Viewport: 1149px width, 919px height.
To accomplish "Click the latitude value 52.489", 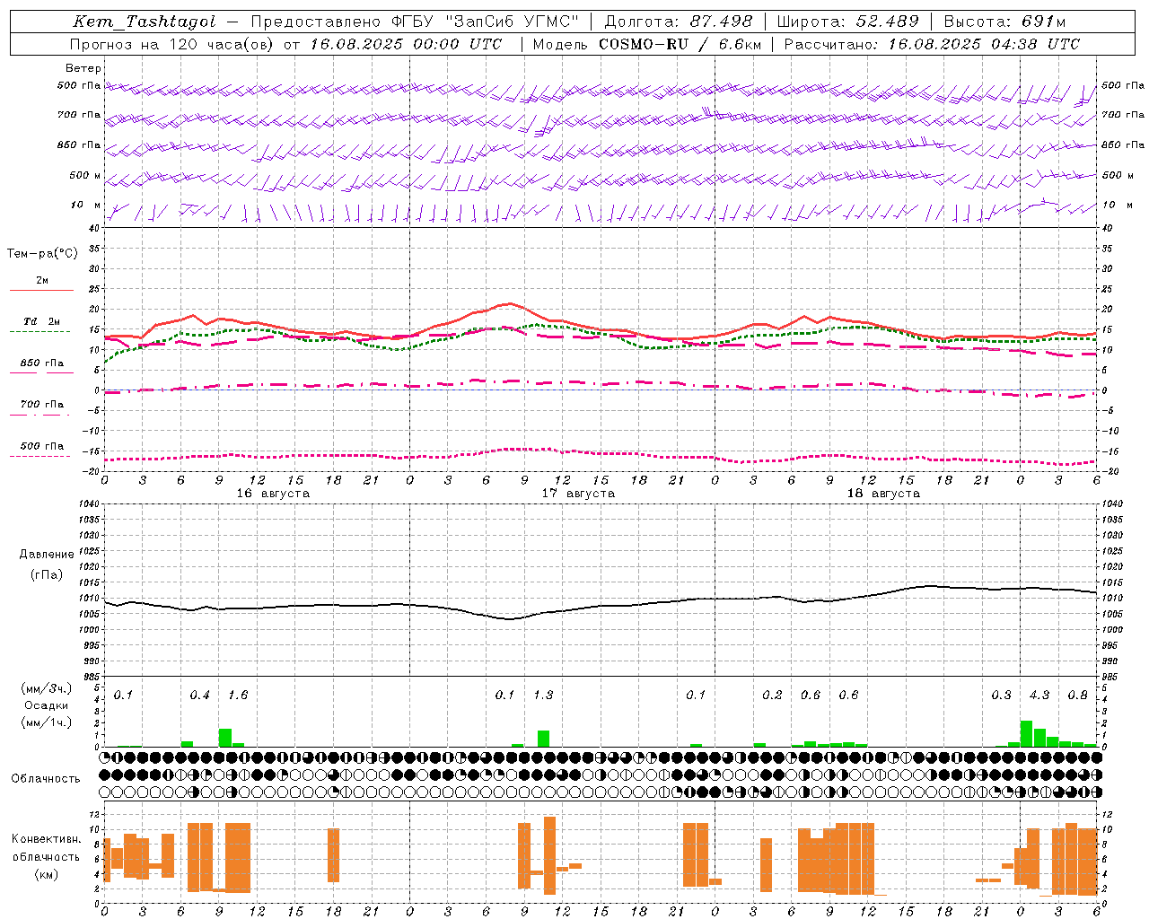I will (888, 22).
